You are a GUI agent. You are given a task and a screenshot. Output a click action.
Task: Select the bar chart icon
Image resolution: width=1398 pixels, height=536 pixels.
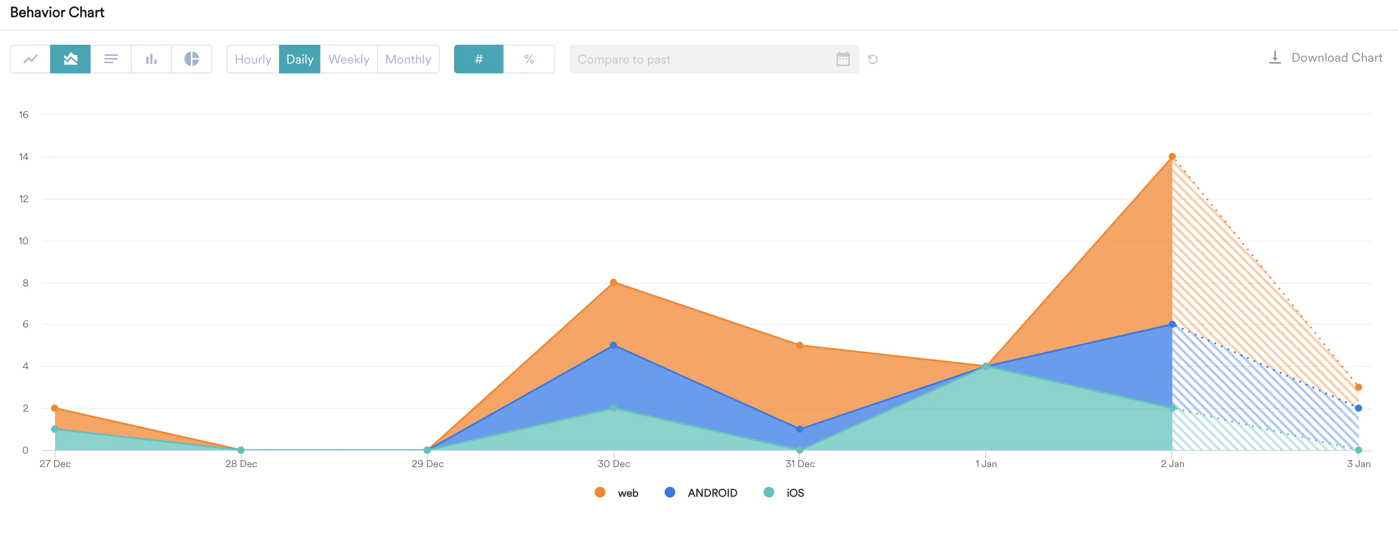coord(151,59)
